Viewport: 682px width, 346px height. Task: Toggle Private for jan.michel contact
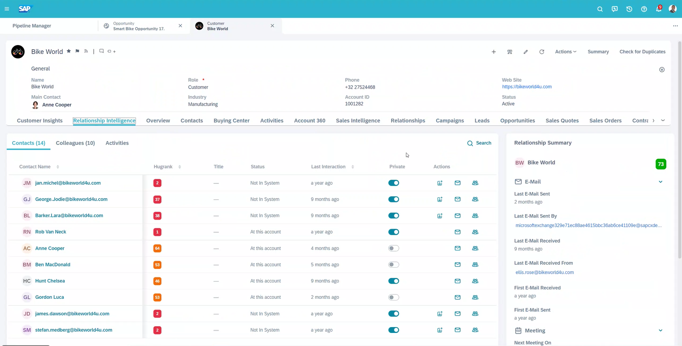(394, 183)
